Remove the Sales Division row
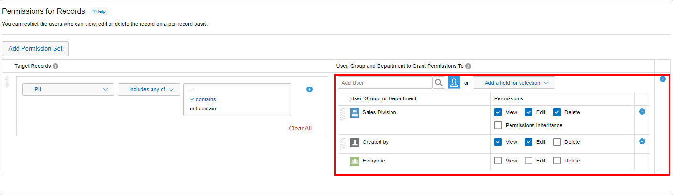 [642, 111]
